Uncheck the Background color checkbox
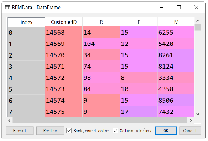This screenshot has height=141, width=208. 69,131
